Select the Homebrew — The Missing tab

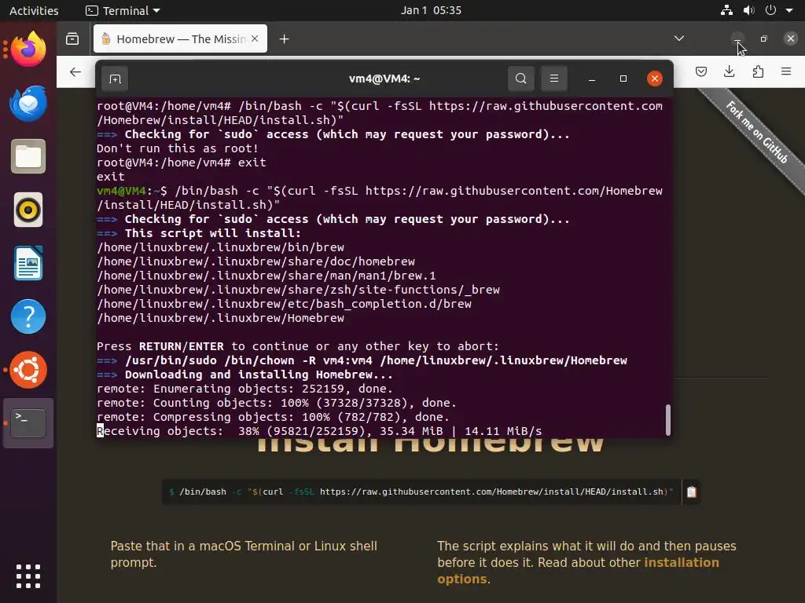[x=180, y=39]
